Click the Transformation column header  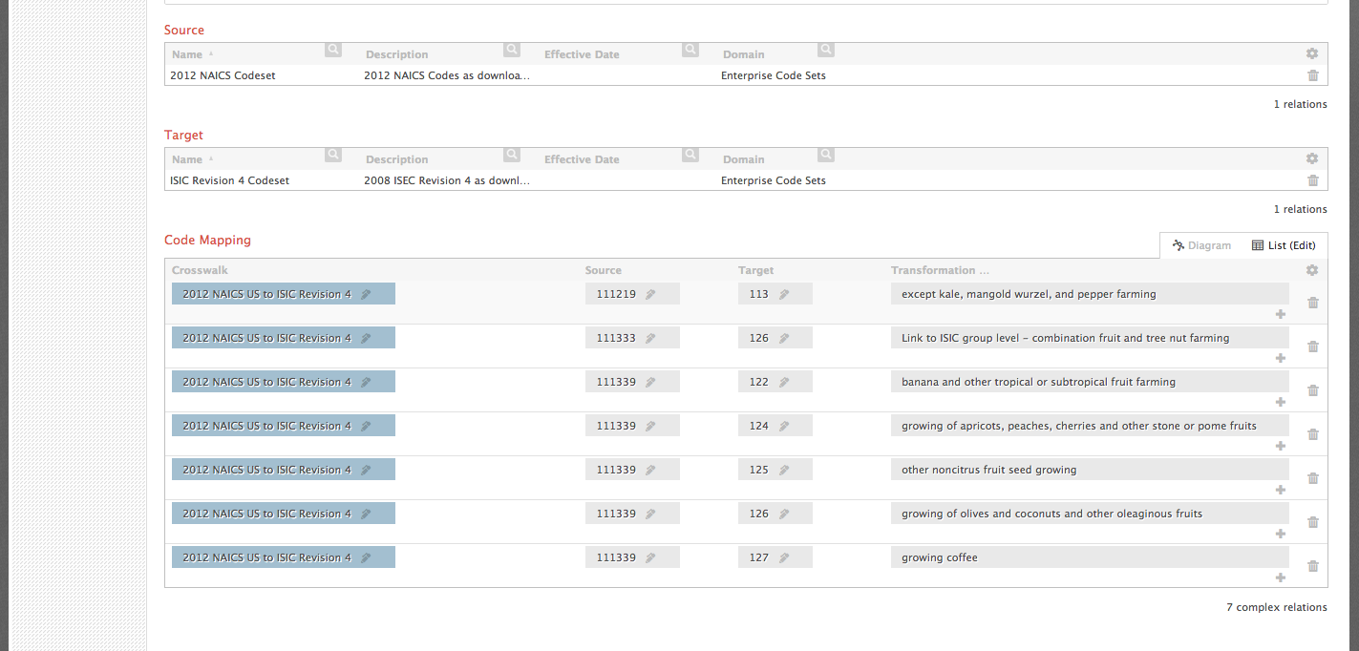click(940, 270)
